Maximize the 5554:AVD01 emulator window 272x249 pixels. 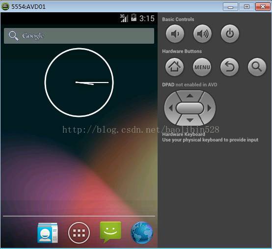pyautogui.click(x=246, y=7)
